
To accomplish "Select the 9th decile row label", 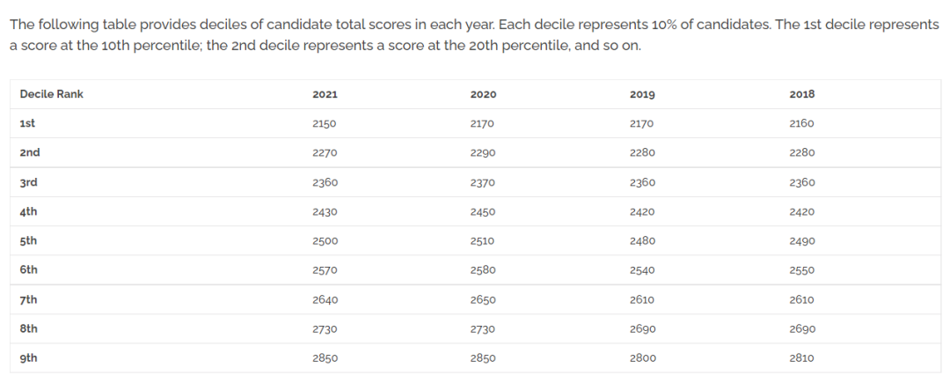I will pos(28,357).
